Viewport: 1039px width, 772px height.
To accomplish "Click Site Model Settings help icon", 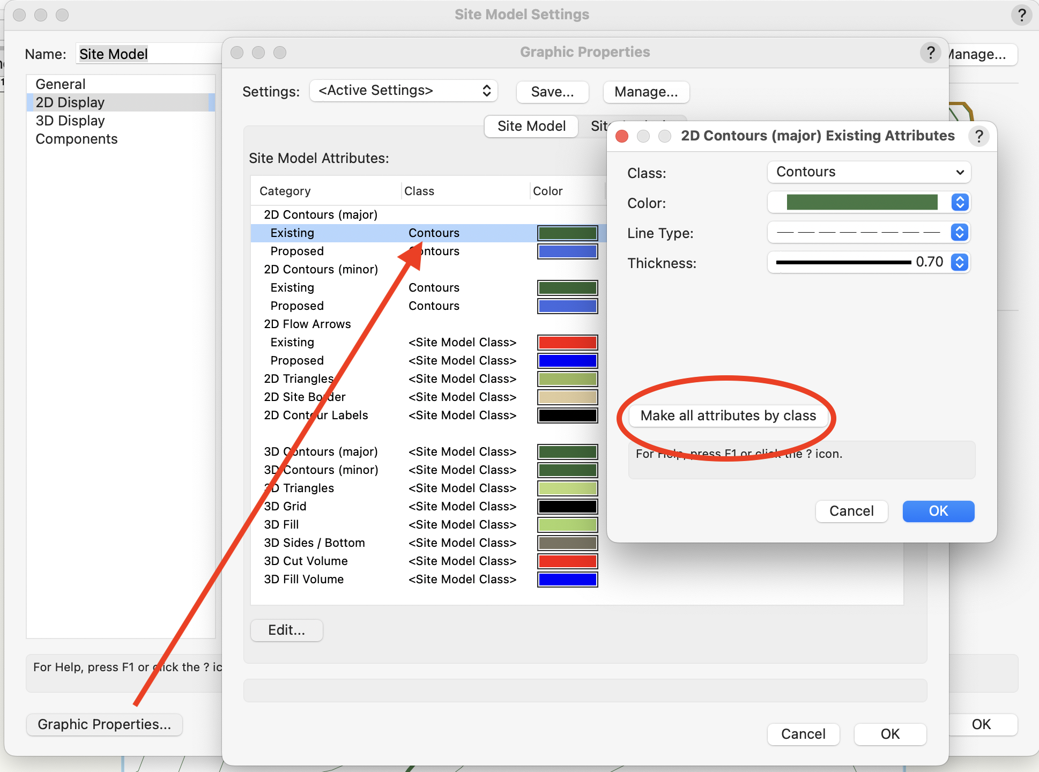I will [x=1022, y=15].
